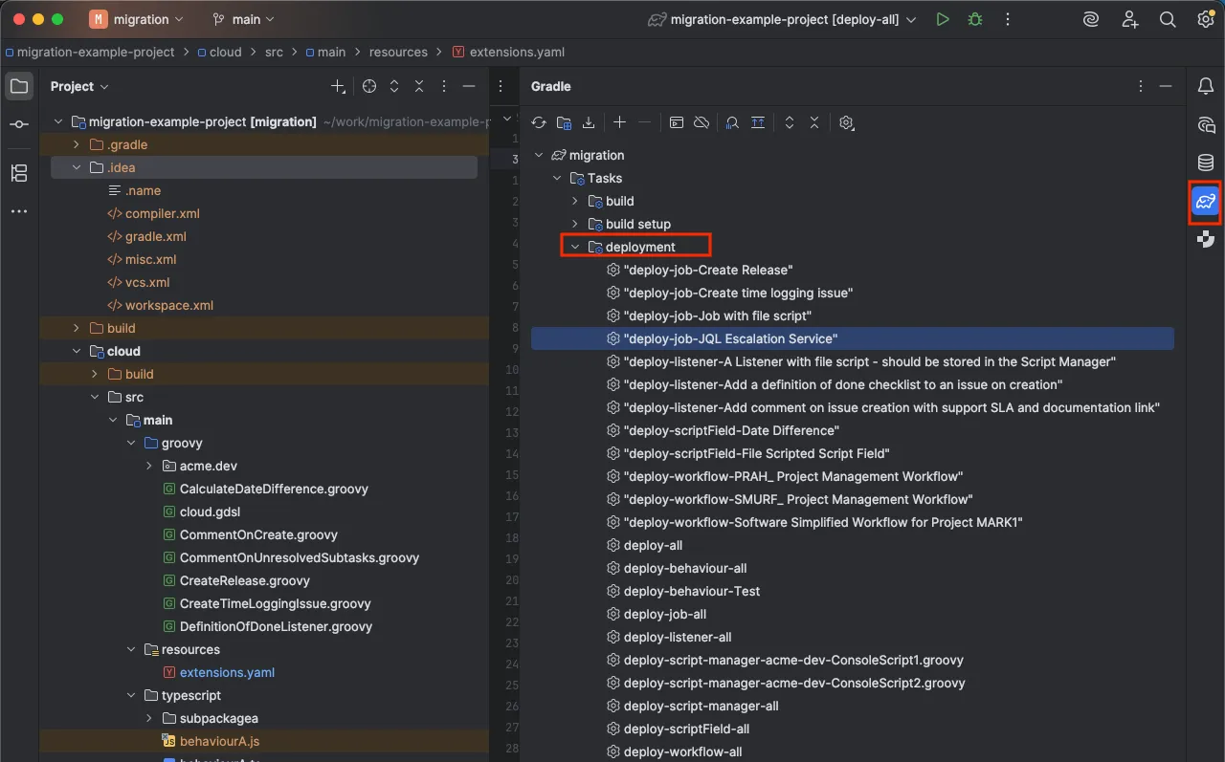The width and height of the screenshot is (1225, 762).
Task: Click migration-example-project breadcrumb
Action: pyautogui.click(x=90, y=52)
